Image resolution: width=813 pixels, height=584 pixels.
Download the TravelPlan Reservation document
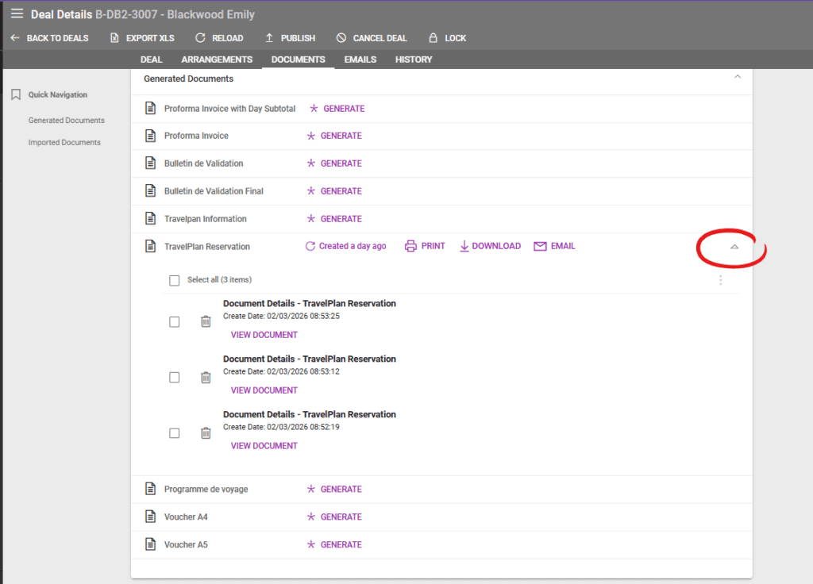[490, 246]
